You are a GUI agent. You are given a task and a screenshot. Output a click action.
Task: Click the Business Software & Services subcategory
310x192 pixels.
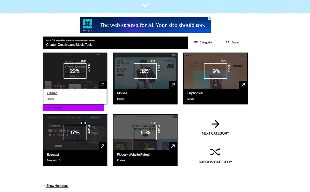tap(84, 41)
